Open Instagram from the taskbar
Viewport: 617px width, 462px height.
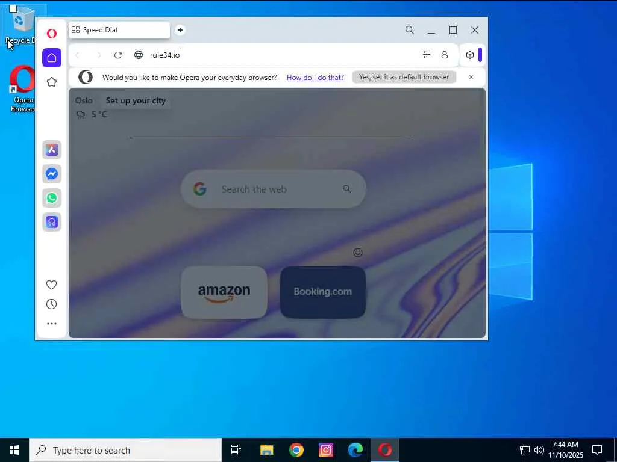[x=325, y=450]
